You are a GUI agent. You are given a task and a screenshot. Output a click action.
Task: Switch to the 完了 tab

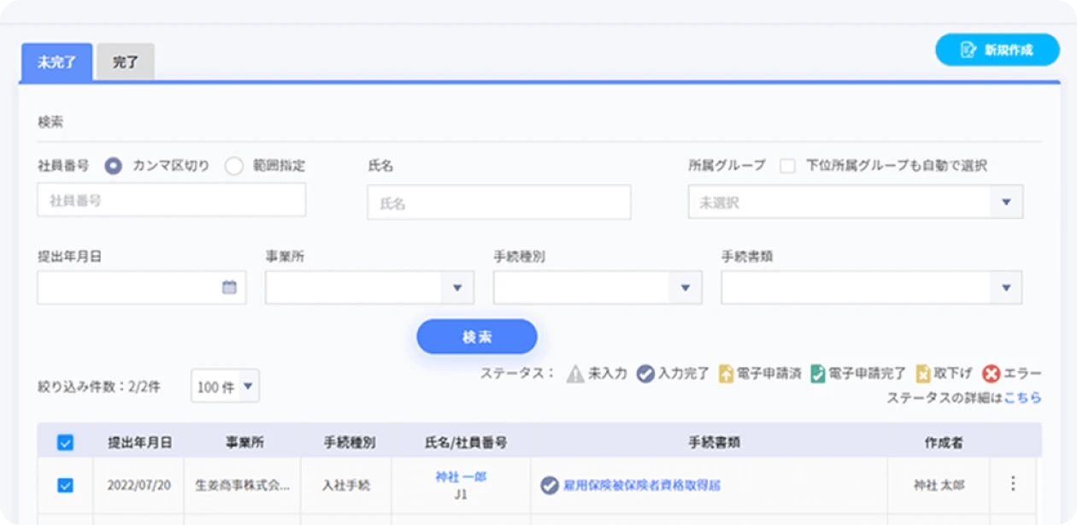(126, 62)
